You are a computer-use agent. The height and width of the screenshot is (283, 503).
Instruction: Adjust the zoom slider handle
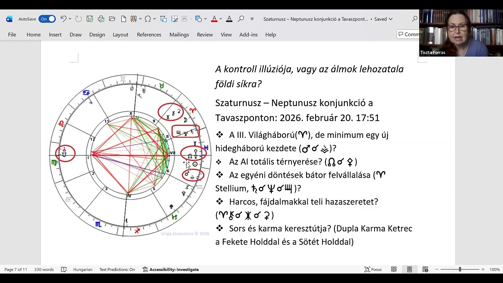coord(460,270)
